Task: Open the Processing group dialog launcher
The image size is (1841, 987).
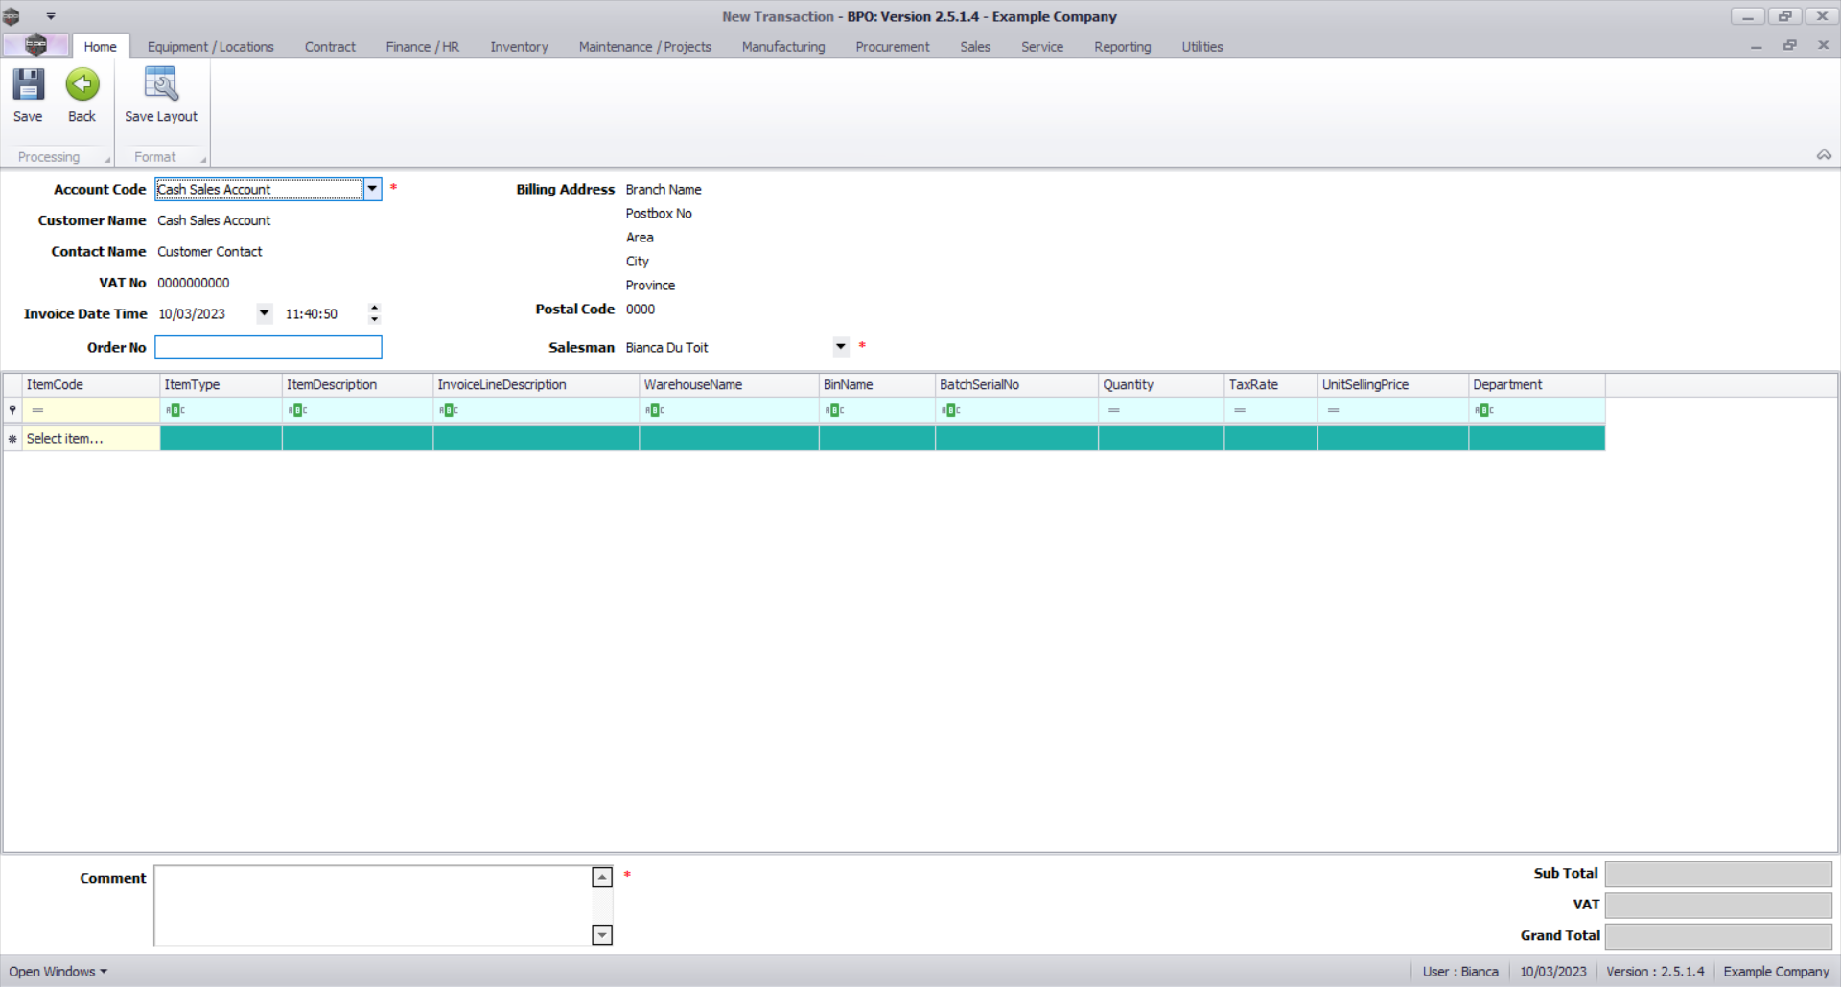Action: pyautogui.click(x=107, y=160)
